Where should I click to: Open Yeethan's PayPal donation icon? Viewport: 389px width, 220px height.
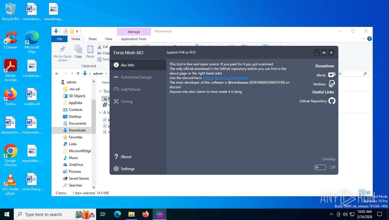(x=332, y=84)
